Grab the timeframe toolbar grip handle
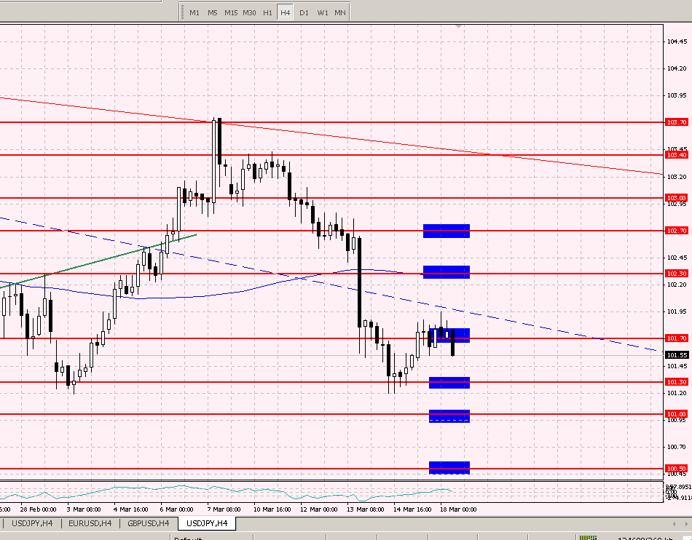The image size is (692, 540). click(x=182, y=13)
